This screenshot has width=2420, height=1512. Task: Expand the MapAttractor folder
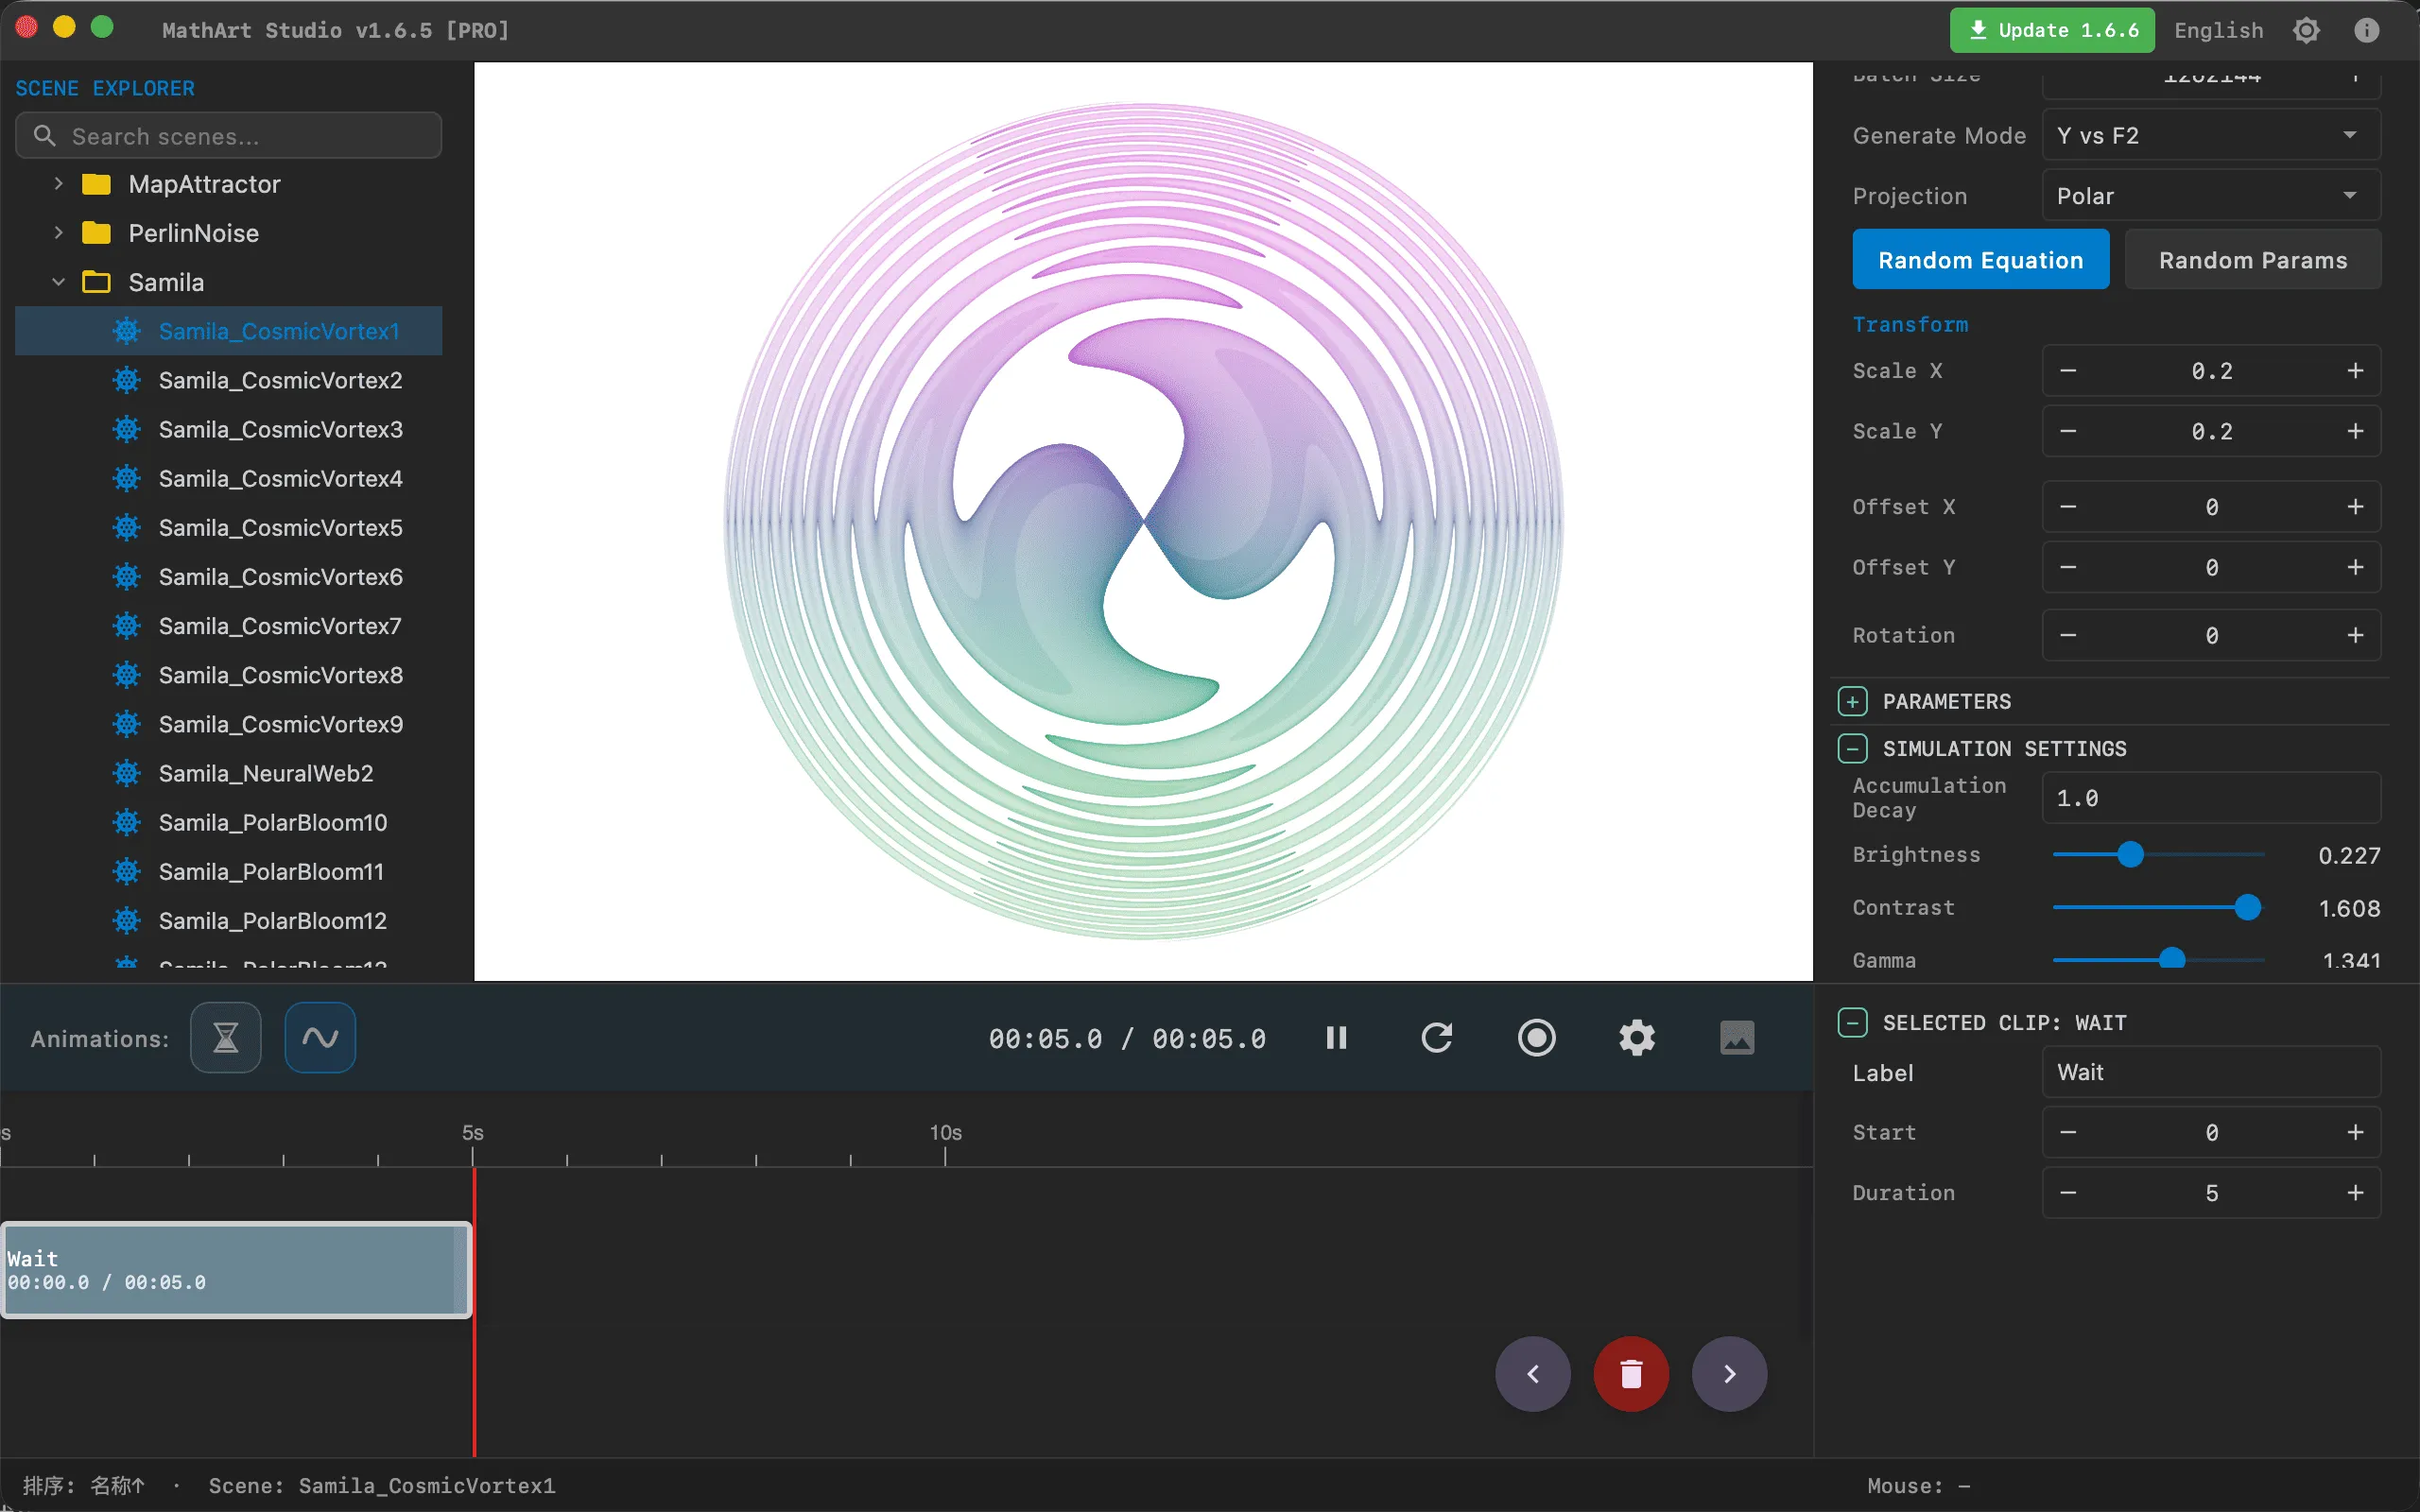58,184
